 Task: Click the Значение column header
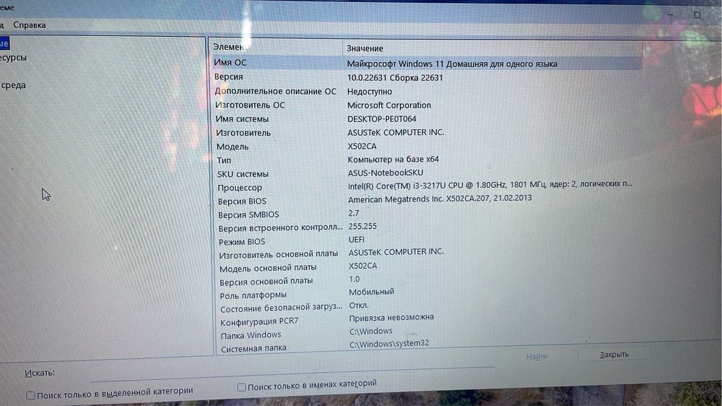tap(492, 48)
